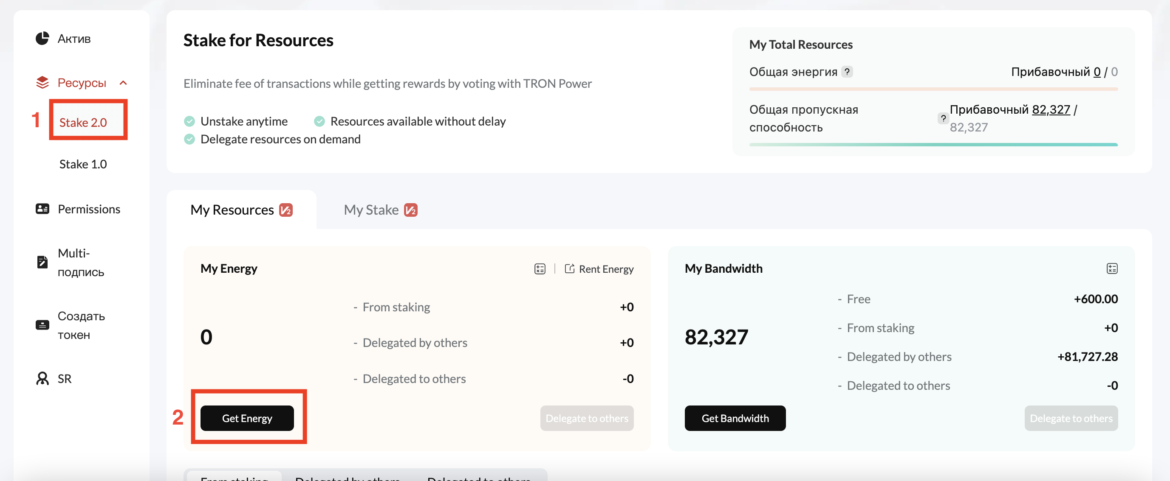1170x481 pixels.
Task: Switch to the My Resources tab
Action: pos(241,210)
